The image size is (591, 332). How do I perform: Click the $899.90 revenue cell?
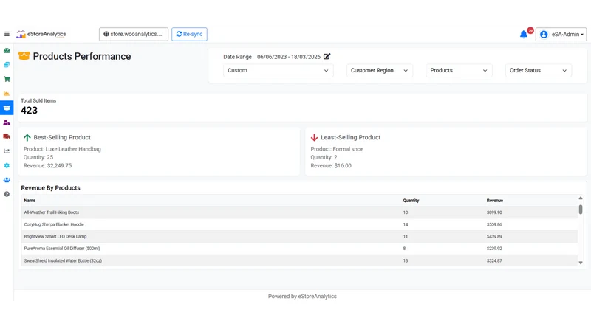494,212
